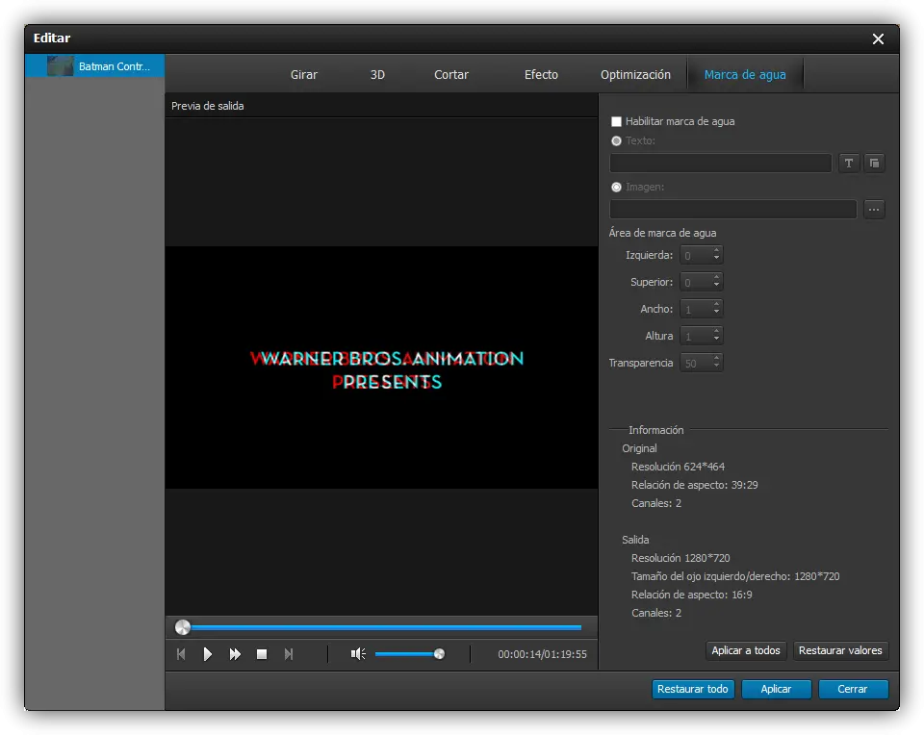Viewport: 924px width, 735px height.
Task: Stop video playback
Action: click(262, 654)
